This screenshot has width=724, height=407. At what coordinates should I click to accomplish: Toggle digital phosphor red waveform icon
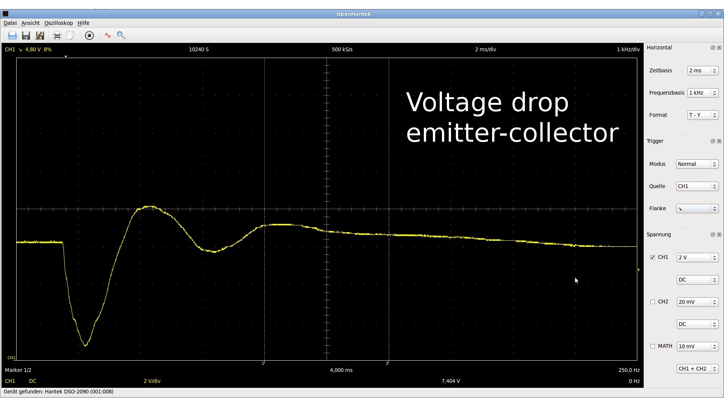click(108, 35)
